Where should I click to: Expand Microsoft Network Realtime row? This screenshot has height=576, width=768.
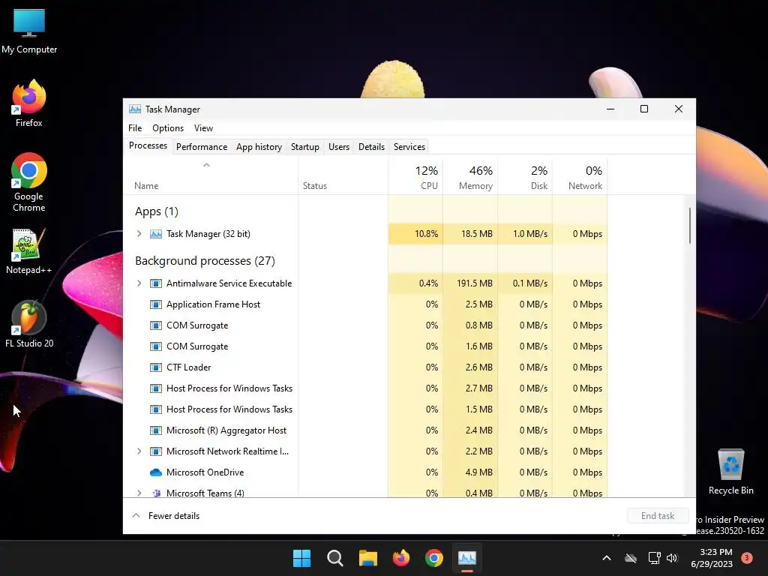coord(139,451)
